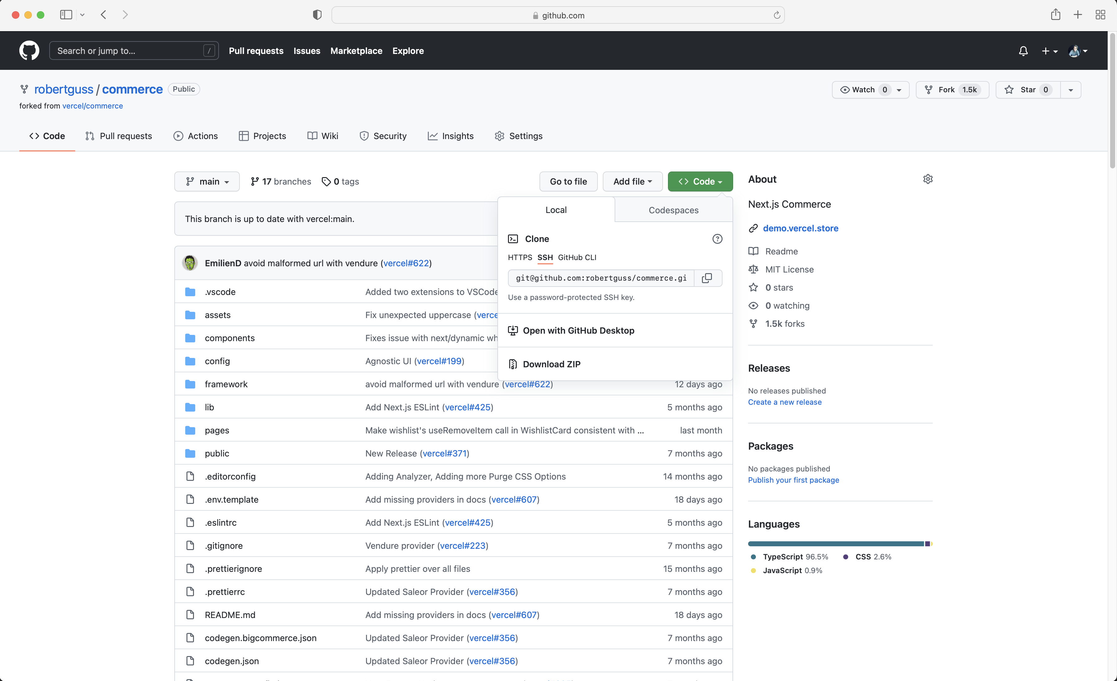The width and height of the screenshot is (1117, 681).
Task: Reload the page with the refresh icon
Action: point(776,15)
